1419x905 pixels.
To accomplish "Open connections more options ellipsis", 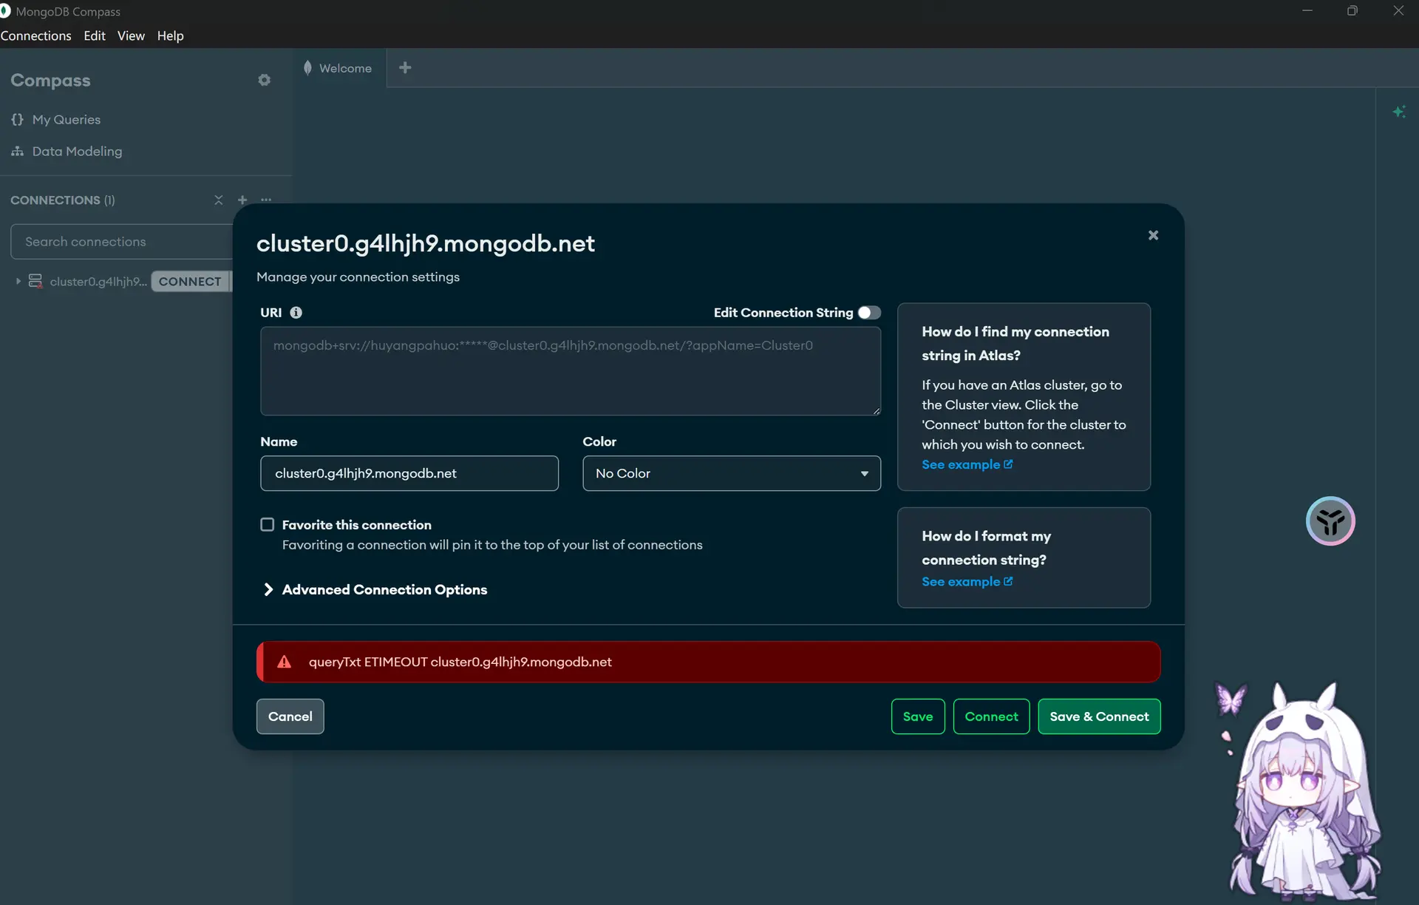I will point(266,200).
